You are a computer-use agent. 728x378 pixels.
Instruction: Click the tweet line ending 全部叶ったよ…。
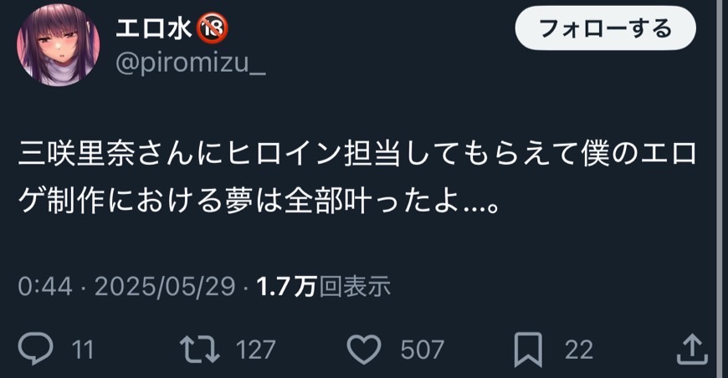(259, 201)
